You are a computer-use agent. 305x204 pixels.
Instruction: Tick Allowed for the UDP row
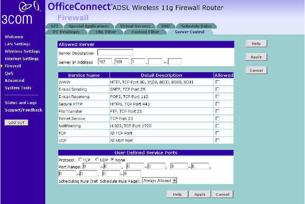pyautogui.click(x=217, y=141)
